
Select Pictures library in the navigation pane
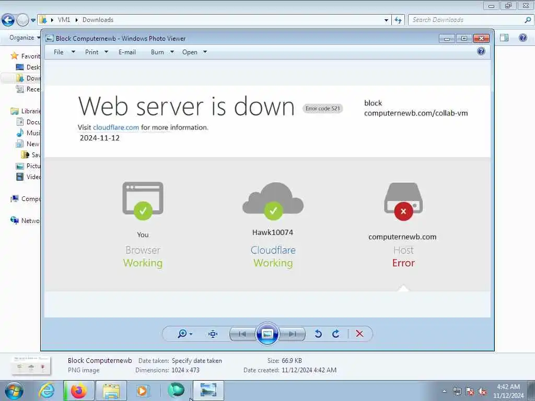[28, 166]
